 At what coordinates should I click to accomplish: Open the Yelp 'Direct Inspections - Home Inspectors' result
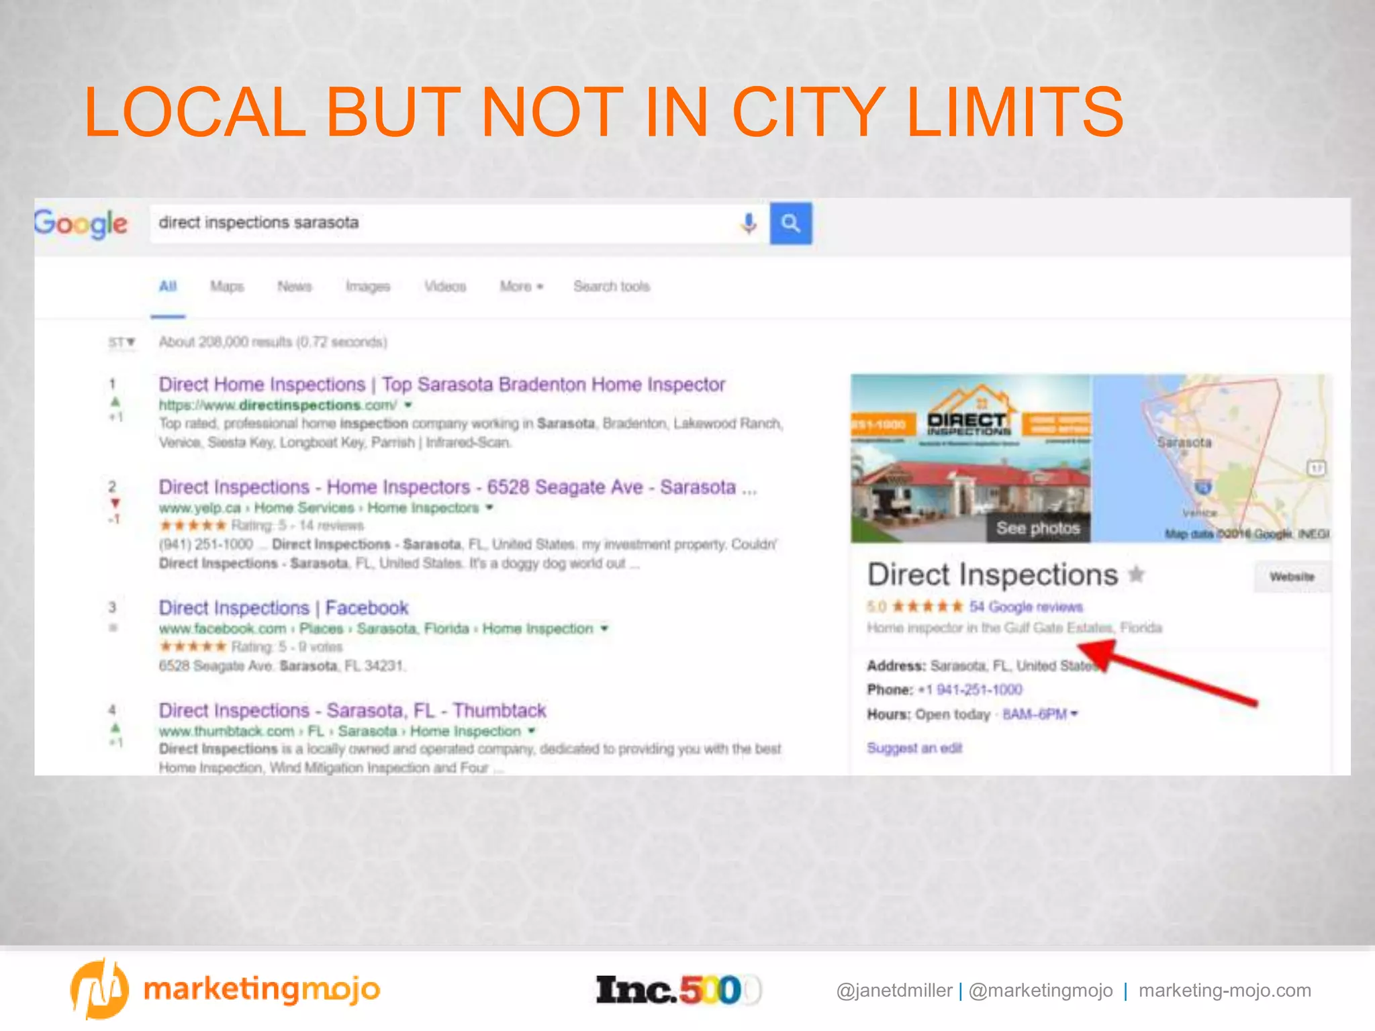click(x=458, y=487)
